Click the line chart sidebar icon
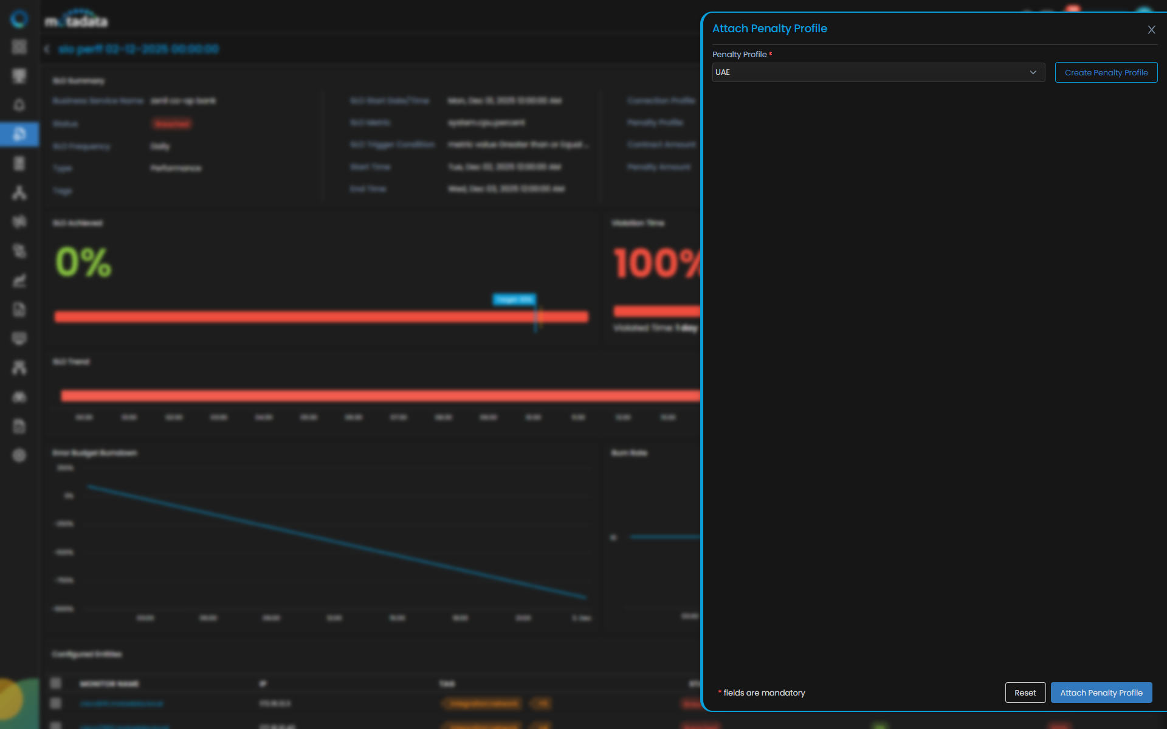The width and height of the screenshot is (1167, 729). [x=19, y=280]
